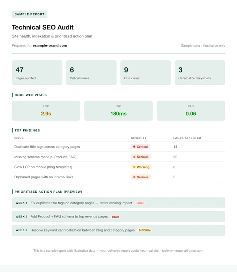The height and width of the screenshot is (272, 237).
Task: Click WEEK 1 fix duplicate title tags item
Action: 118,203
